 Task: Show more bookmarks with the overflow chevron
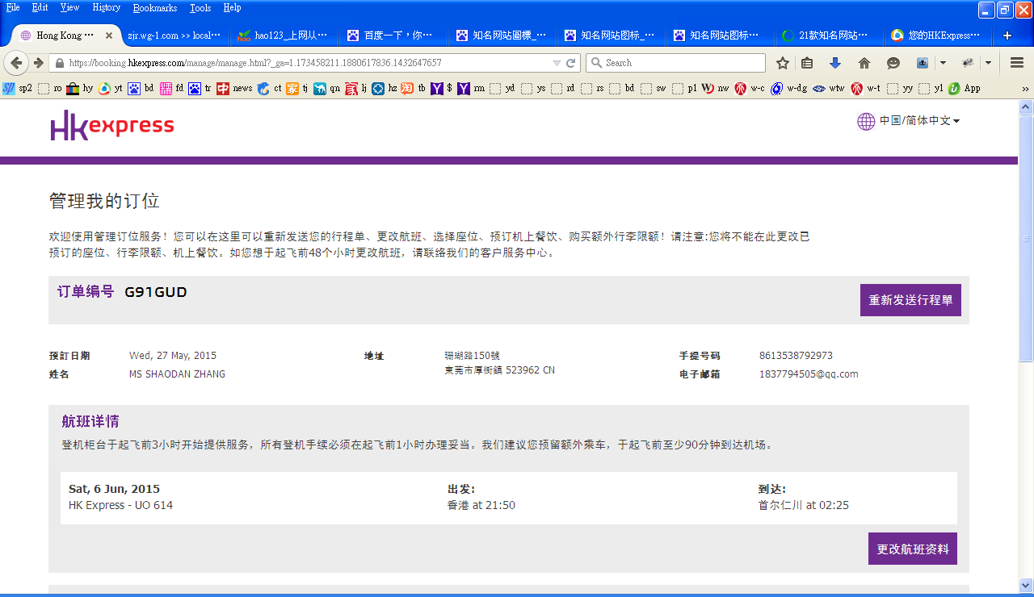[x=1025, y=89]
